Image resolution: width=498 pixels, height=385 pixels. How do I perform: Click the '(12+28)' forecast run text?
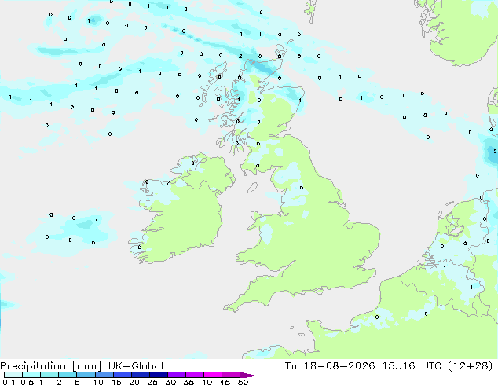click(x=470, y=366)
